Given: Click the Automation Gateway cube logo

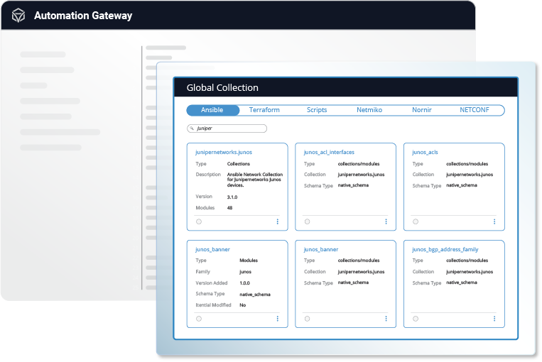Looking at the screenshot, I should point(18,16).
